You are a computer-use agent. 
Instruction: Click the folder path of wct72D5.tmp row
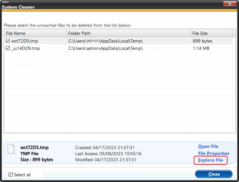105,41
